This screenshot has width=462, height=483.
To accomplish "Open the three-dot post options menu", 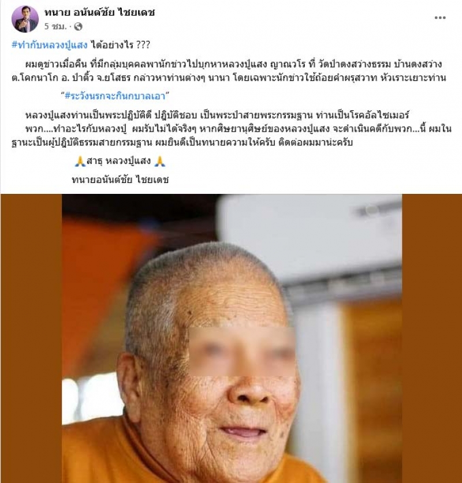I will [440, 17].
